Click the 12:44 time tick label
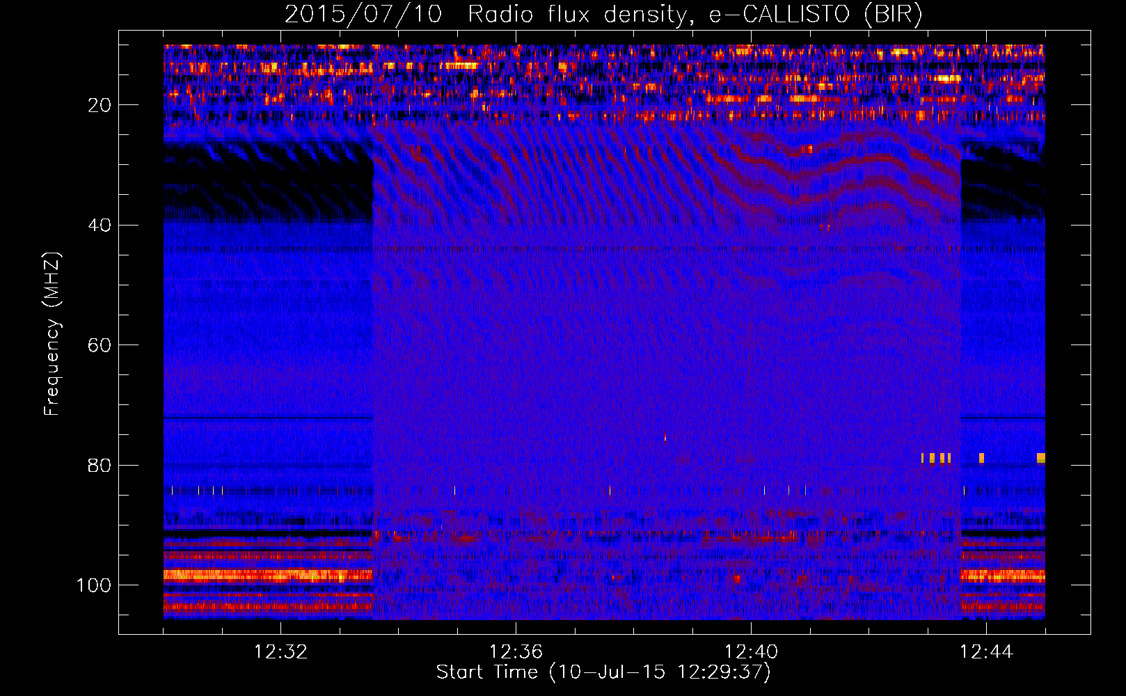This screenshot has width=1126, height=696. [986, 652]
